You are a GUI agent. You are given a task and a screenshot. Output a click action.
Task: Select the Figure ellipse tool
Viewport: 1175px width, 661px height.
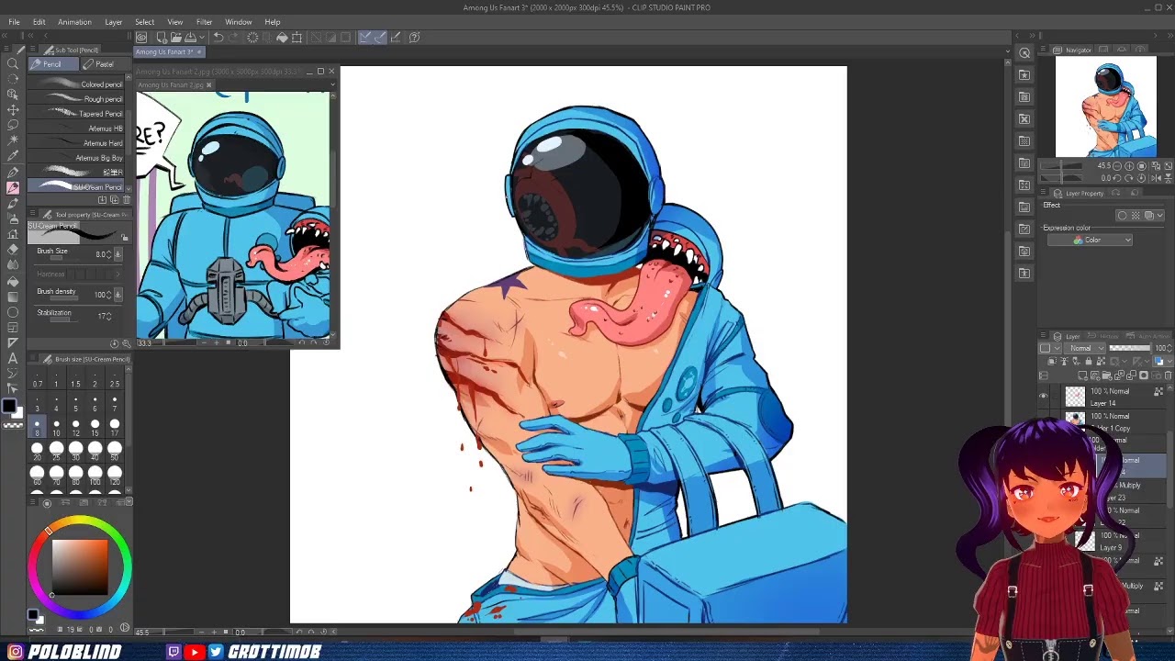(x=13, y=312)
